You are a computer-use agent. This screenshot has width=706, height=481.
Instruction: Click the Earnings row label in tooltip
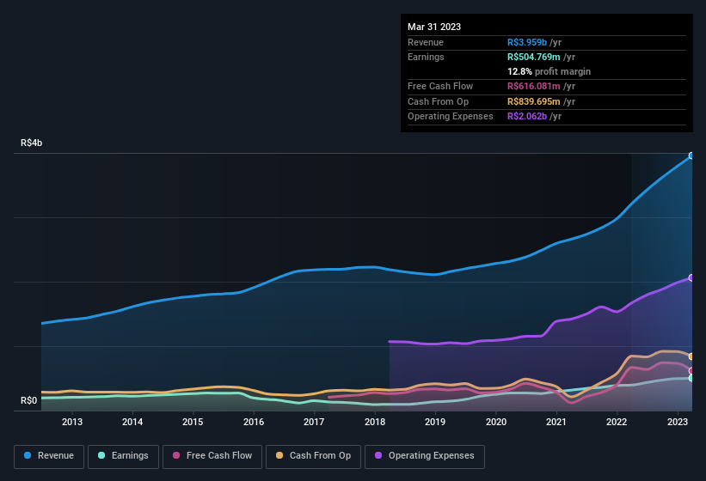tap(426, 57)
